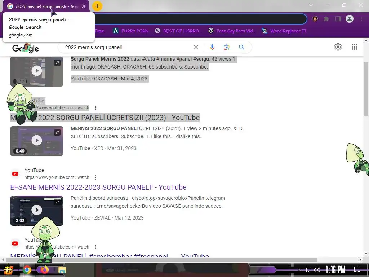
Task: Click the browser extensions puzzle icon
Action: 326,19
